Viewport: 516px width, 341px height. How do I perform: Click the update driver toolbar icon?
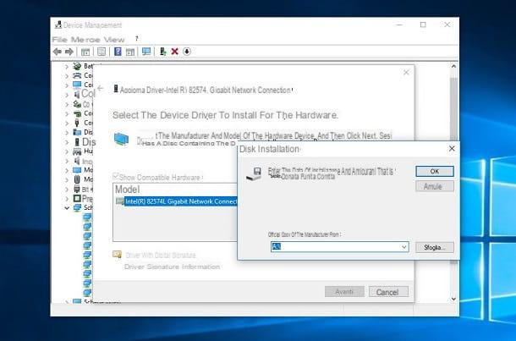click(x=163, y=52)
